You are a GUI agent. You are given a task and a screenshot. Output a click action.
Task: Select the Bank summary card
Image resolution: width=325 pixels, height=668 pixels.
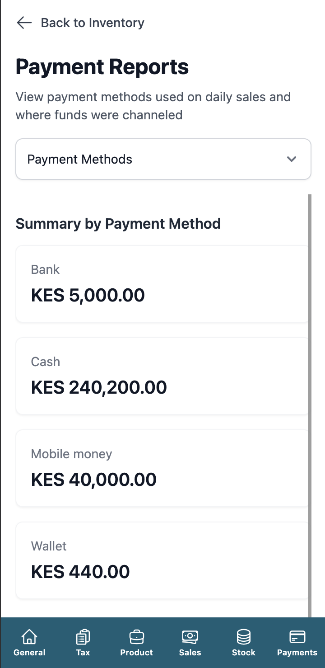click(162, 284)
